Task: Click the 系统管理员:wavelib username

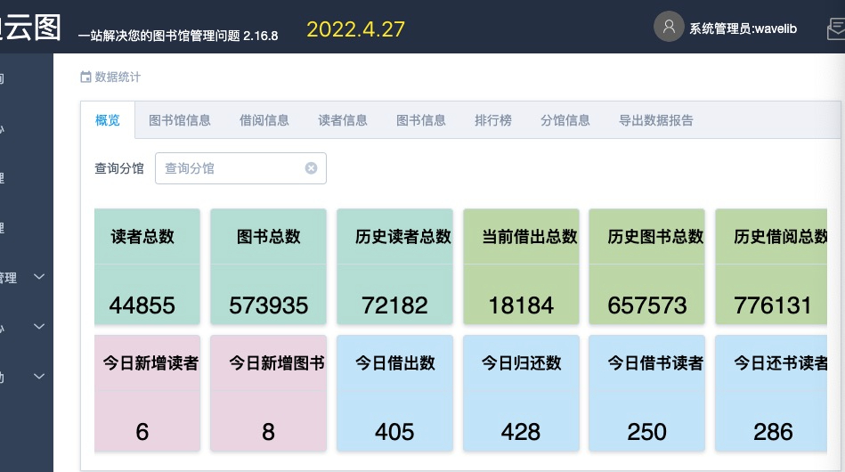Action: pos(743,28)
